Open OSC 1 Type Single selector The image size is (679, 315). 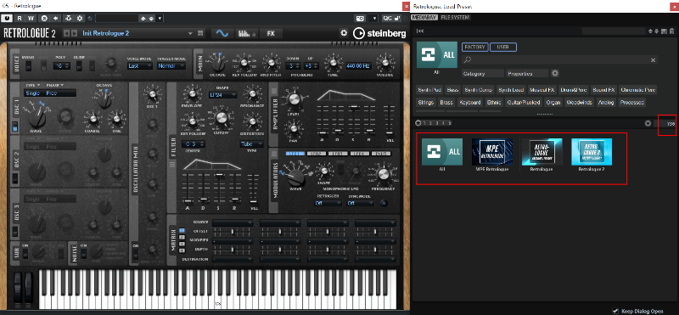point(34,93)
